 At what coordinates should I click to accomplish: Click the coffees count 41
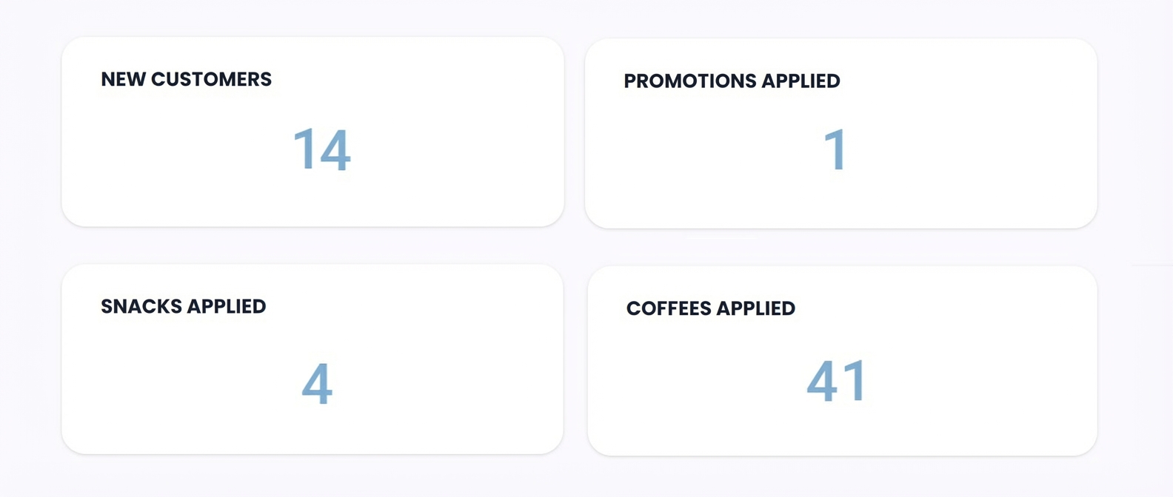836,381
